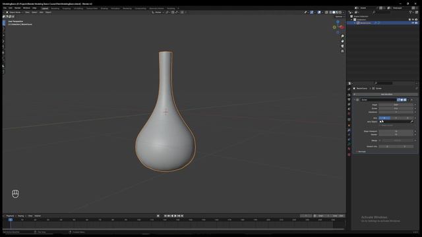Switch perspective/orthographic with the grid gizmo icon
422x237 pixels.
[342, 51]
